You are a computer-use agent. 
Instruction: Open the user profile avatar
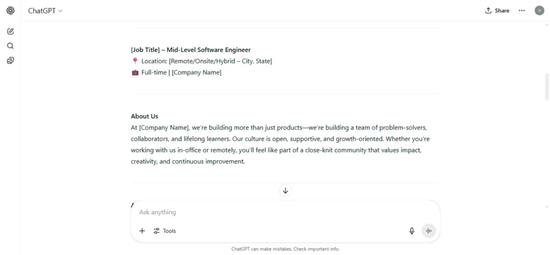[x=539, y=11]
